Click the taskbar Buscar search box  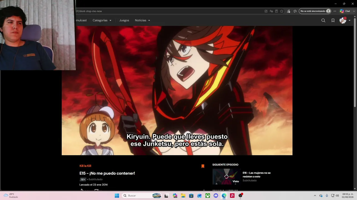point(142,196)
